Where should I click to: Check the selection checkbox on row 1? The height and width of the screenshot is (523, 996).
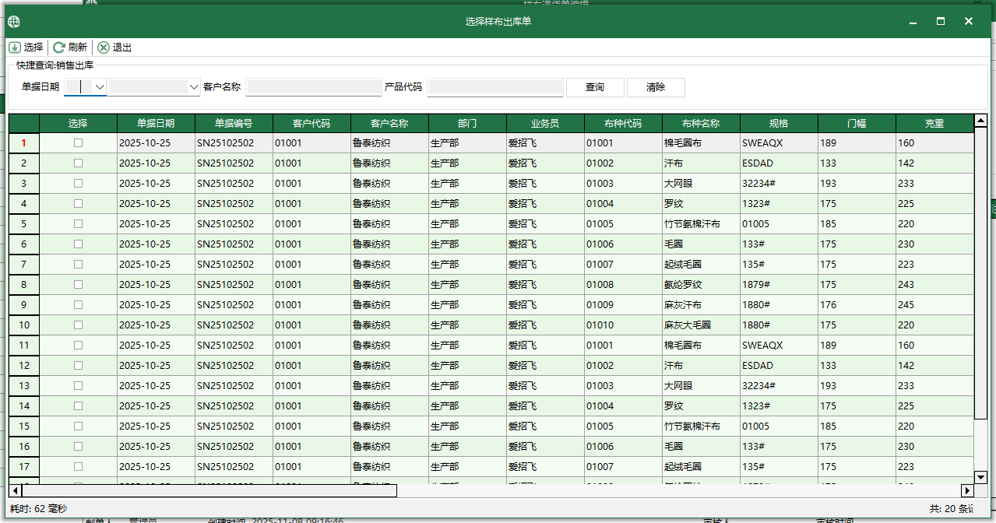click(x=76, y=142)
